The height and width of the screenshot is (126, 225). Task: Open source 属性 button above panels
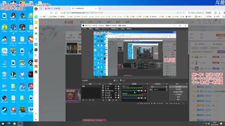116,81
